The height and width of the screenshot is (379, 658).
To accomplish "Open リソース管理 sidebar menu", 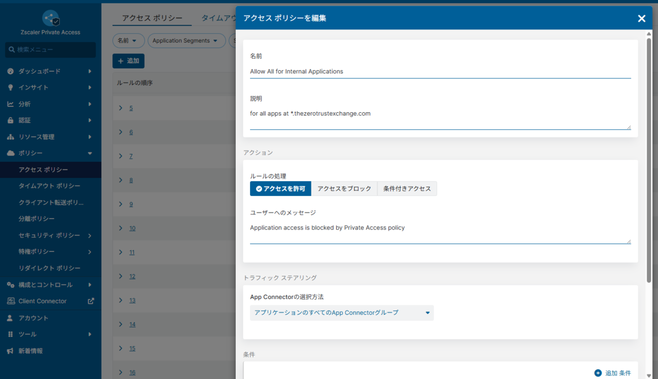I will [50, 137].
